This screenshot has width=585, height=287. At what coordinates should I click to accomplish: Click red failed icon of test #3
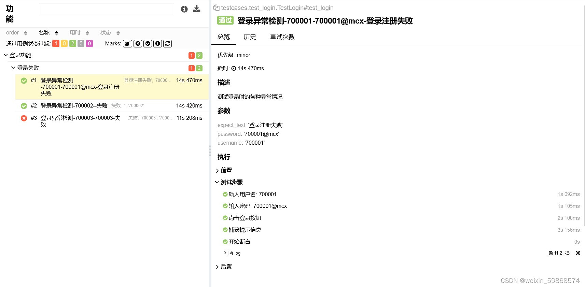click(24, 118)
